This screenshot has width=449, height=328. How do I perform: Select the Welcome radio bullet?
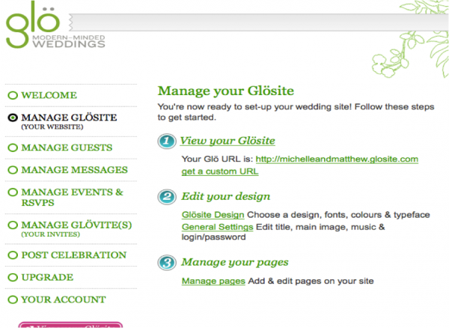click(13, 95)
